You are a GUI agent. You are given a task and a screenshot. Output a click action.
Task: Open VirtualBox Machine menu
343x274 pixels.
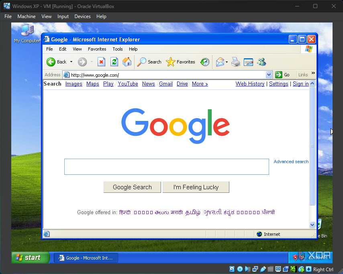(x=27, y=16)
